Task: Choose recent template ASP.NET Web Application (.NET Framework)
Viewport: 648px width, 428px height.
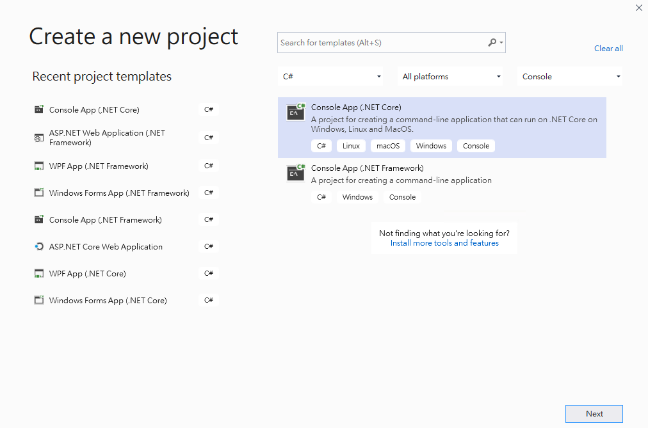Action: (x=126, y=138)
